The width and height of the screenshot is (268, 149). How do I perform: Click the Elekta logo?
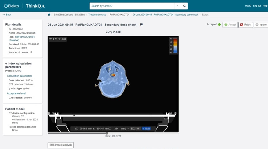(12, 6)
